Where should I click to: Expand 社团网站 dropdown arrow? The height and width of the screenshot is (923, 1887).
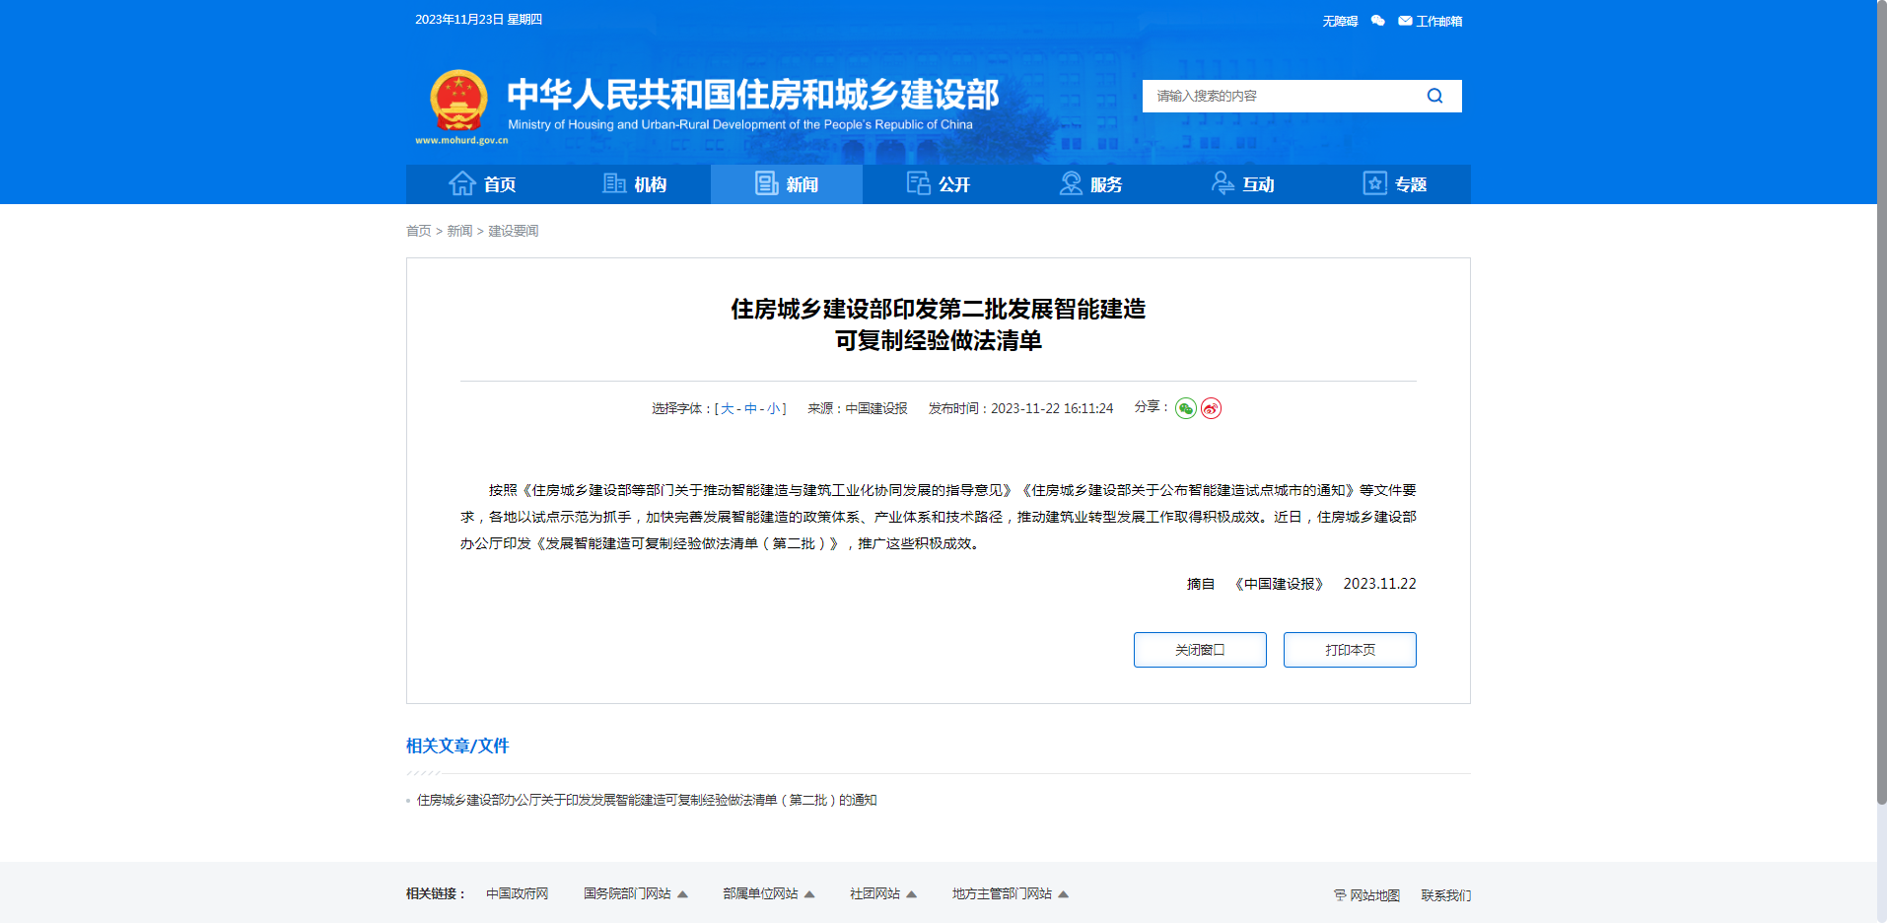[912, 894]
